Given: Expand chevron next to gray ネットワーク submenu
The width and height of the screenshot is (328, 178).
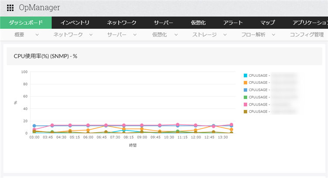Looking at the screenshot, I should [91, 35].
